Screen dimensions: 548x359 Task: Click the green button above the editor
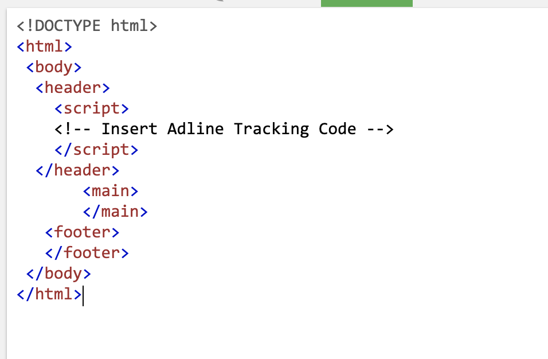(x=367, y=3)
